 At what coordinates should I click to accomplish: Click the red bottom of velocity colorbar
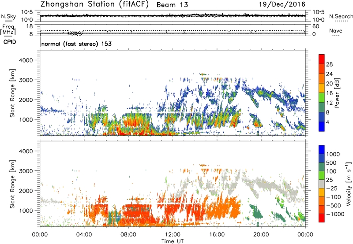322,218
